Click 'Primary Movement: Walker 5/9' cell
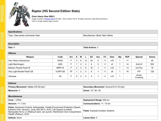This screenshot has width=161, height=121. pos(45,87)
